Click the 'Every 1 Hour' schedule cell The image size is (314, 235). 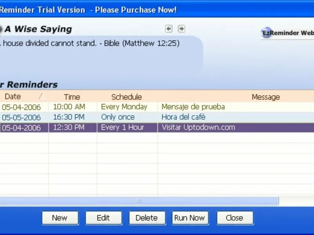tap(127, 128)
